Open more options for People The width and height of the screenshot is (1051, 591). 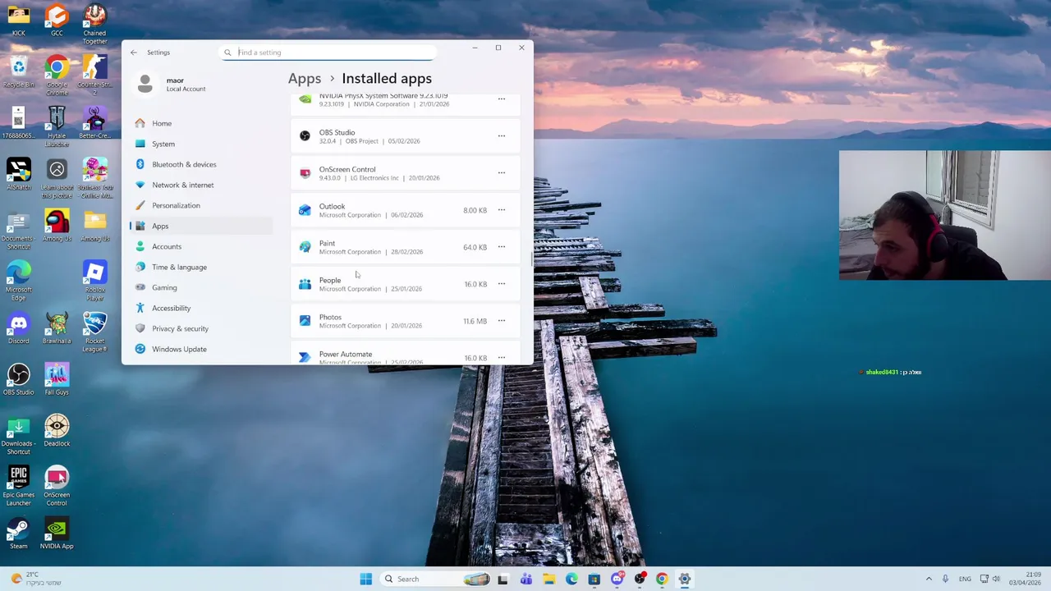(502, 284)
